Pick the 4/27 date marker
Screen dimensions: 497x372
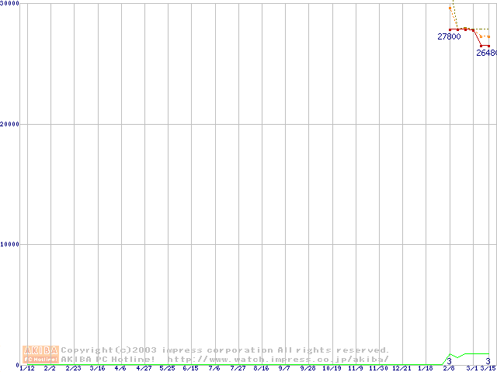click(144, 369)
